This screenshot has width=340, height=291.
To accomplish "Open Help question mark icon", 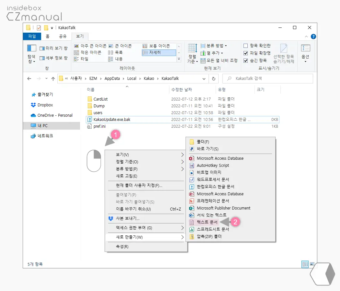I will 313,37.
